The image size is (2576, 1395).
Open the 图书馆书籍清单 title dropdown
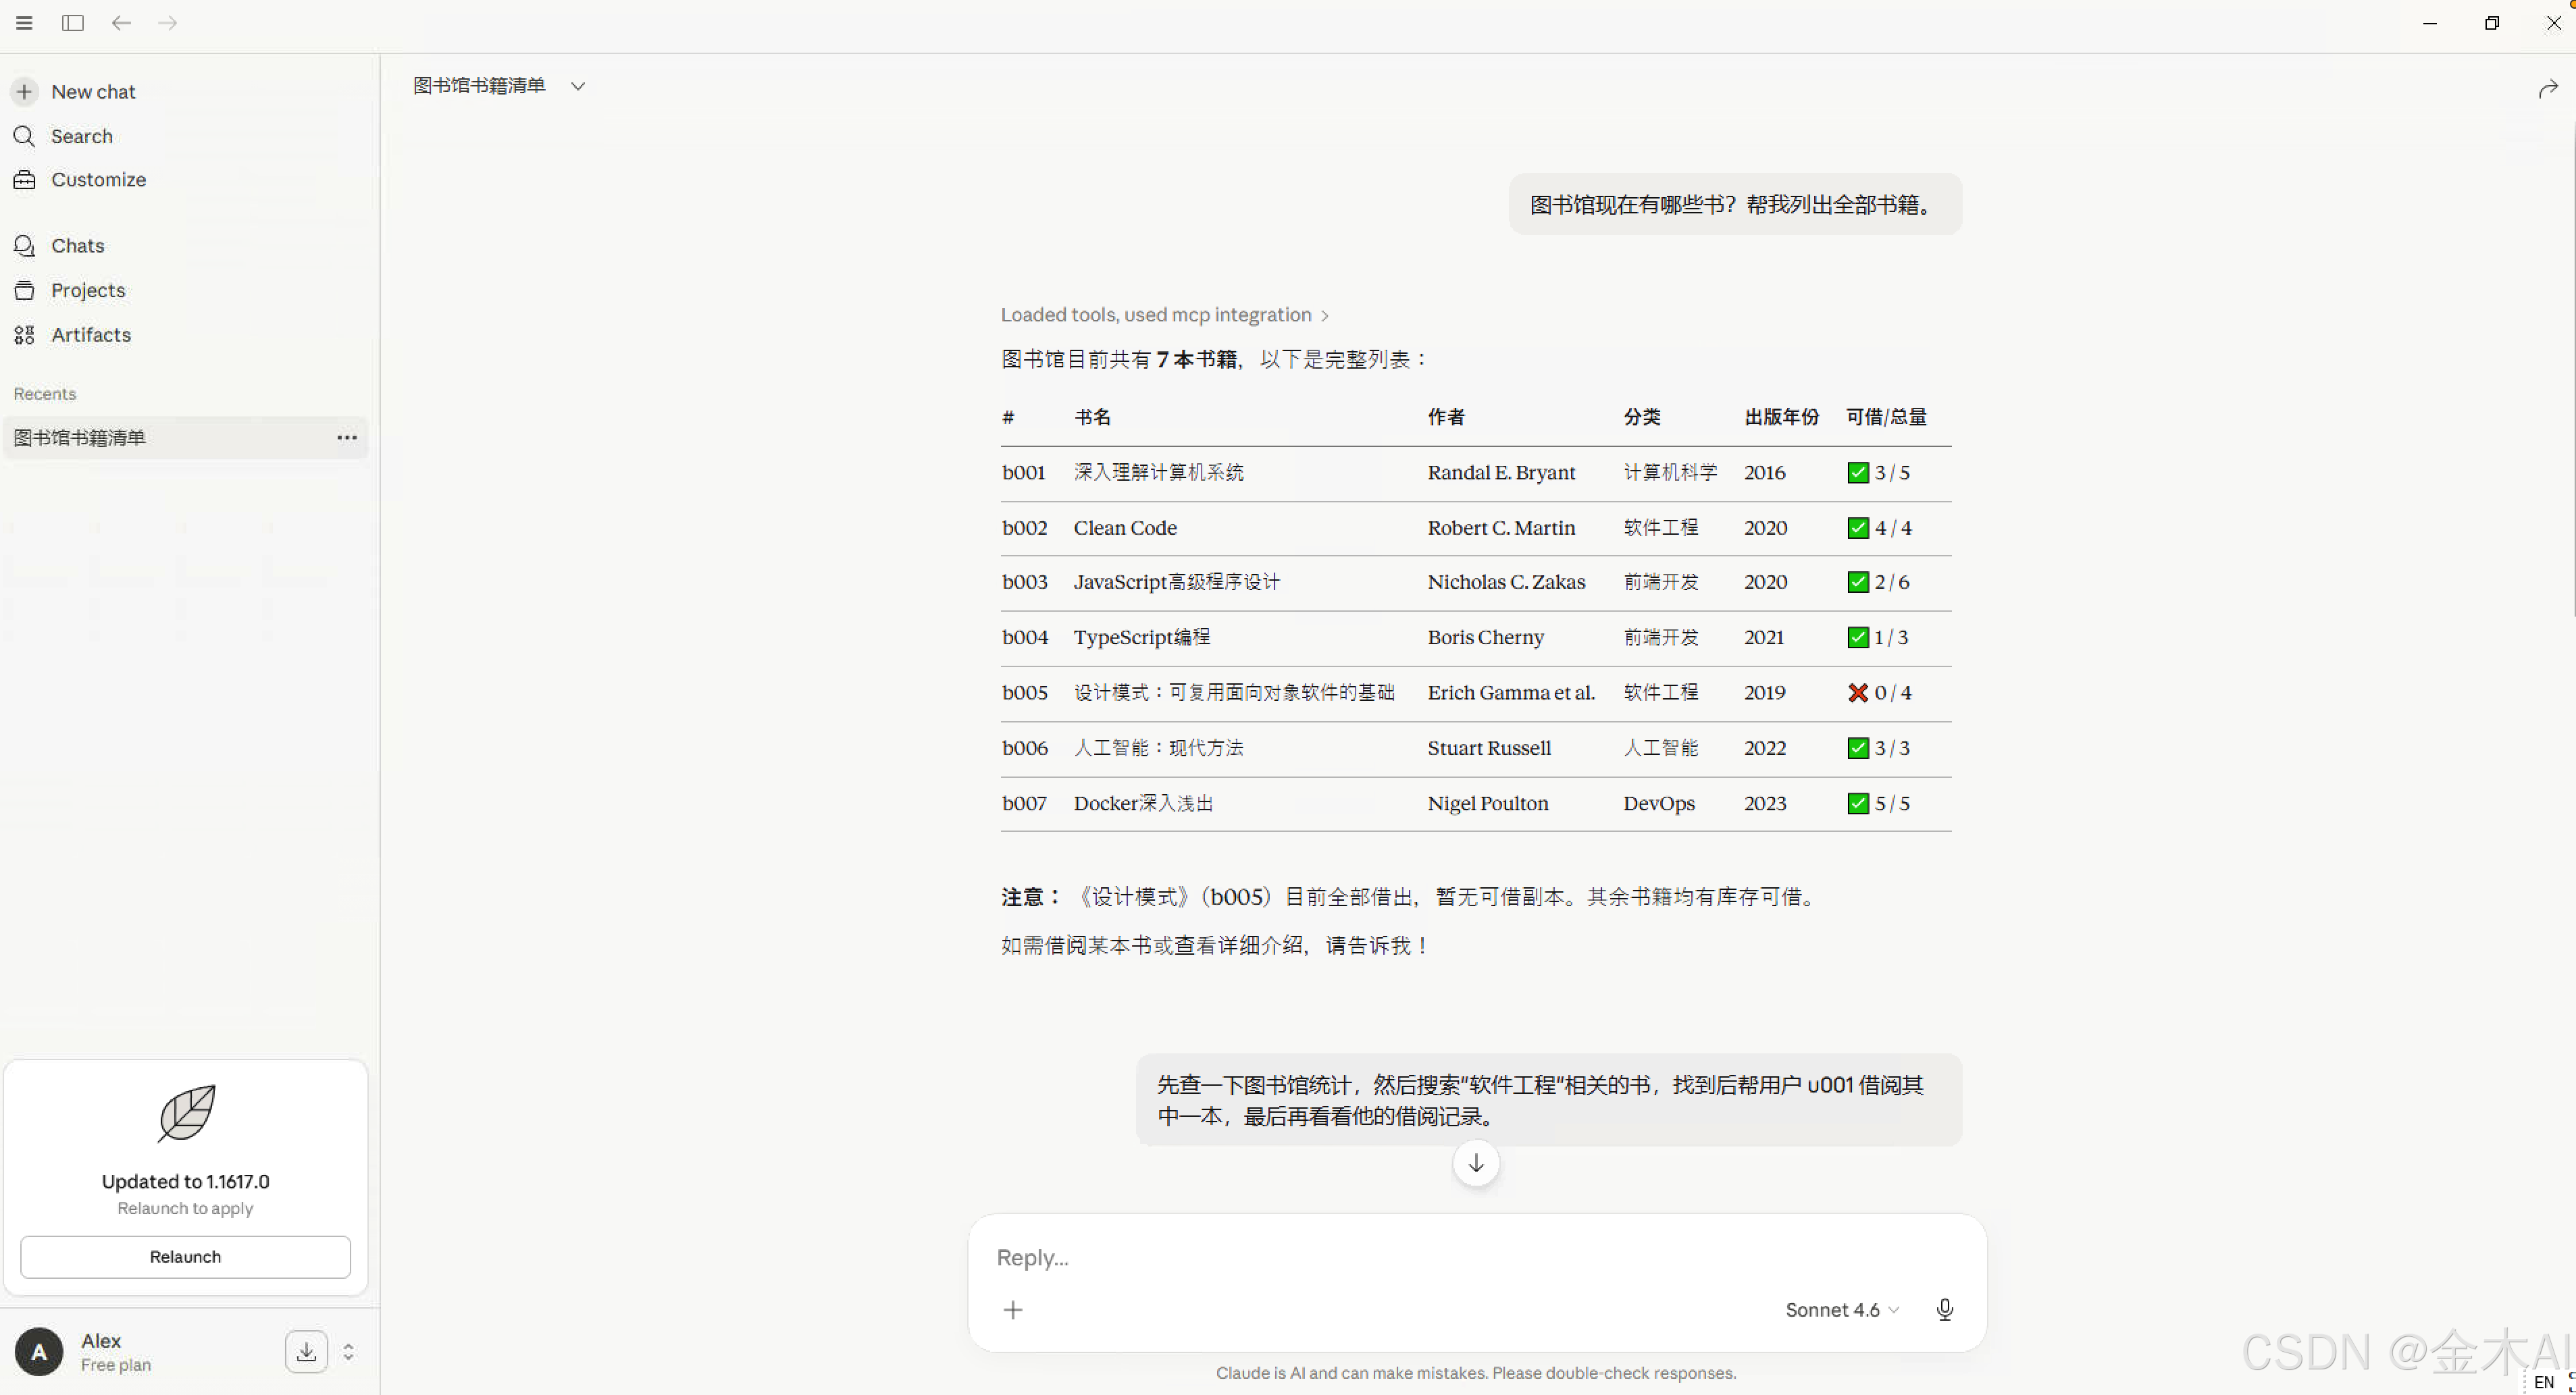pyautogui.click(x=577, y=86)
